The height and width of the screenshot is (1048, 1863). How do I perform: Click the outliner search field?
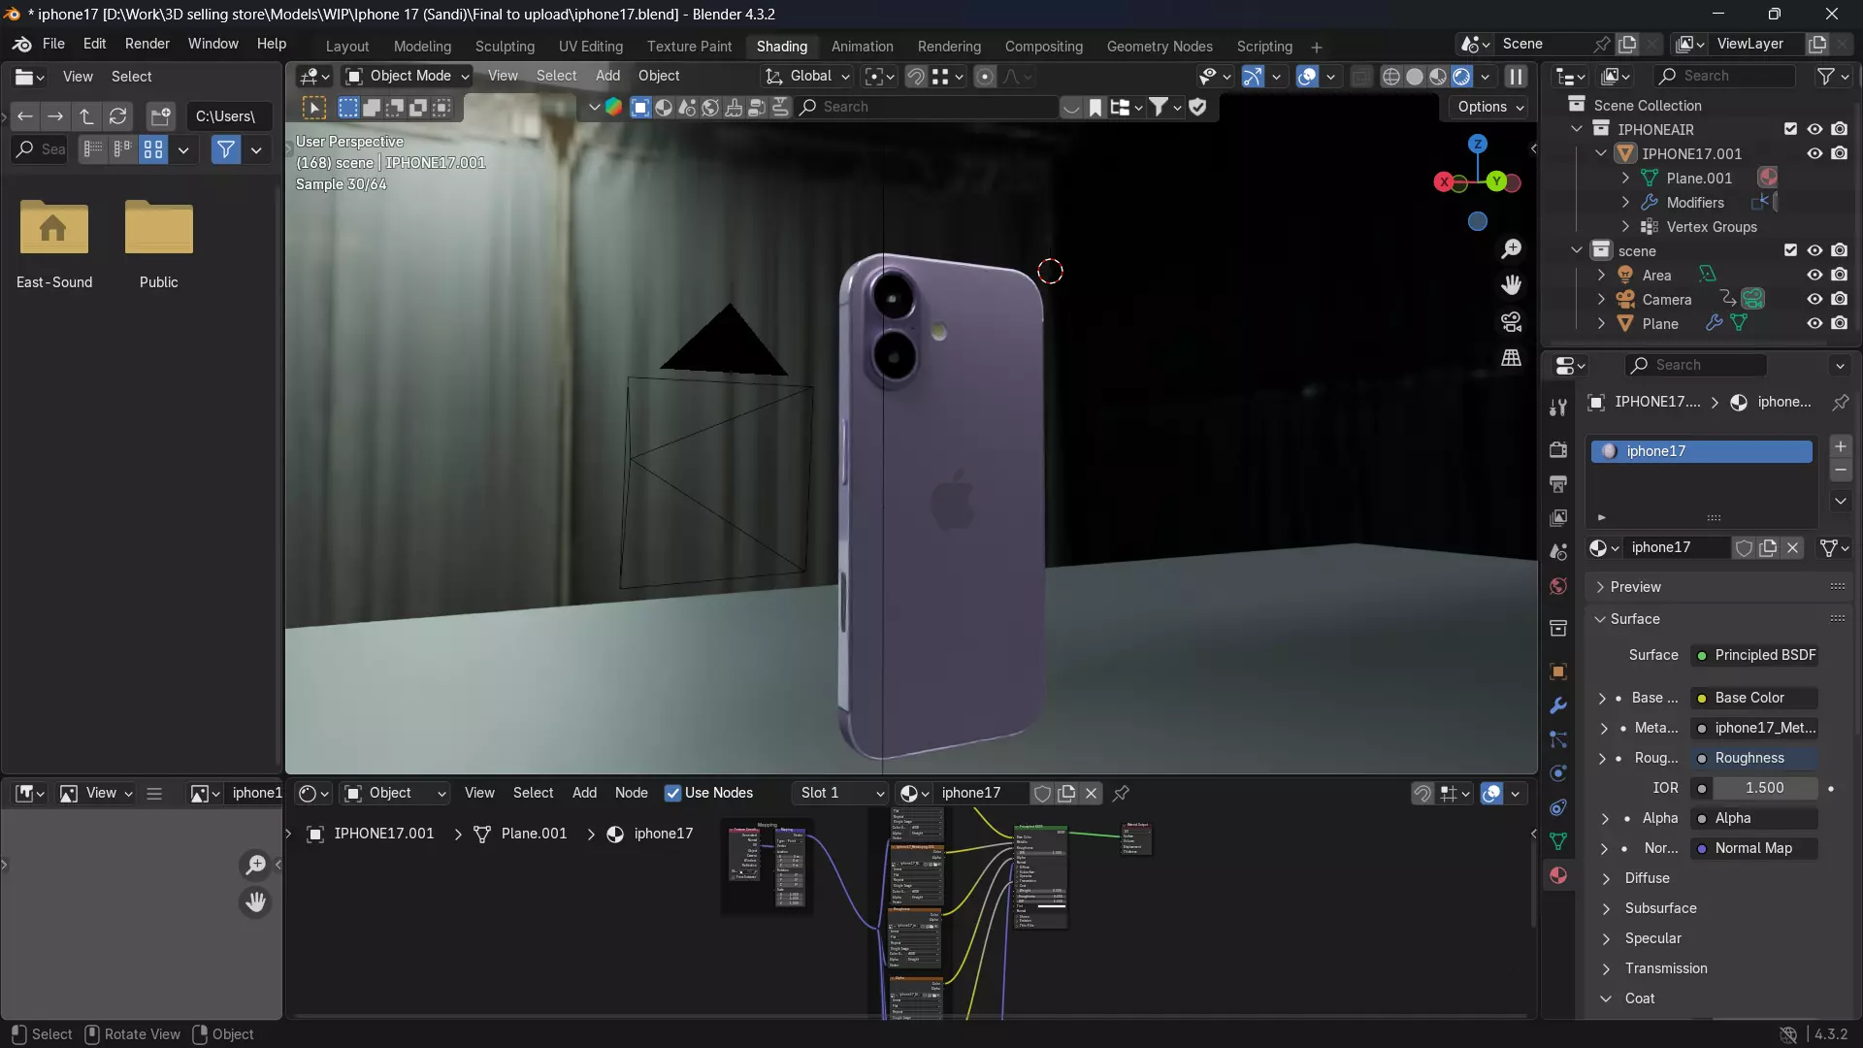point(1723,77)
